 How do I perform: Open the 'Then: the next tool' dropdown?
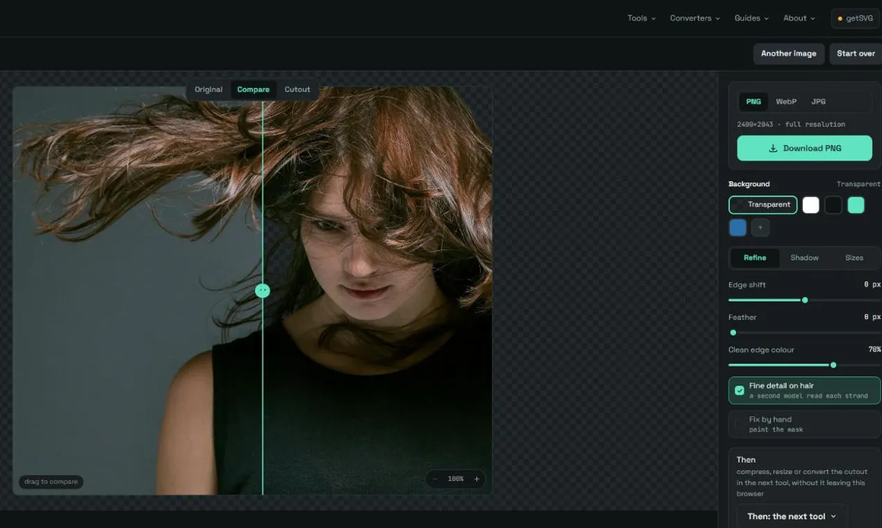click(792, 516)
